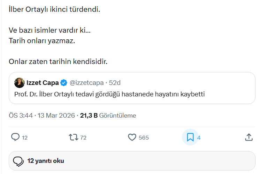The image size is (259, 174).
Task: Repost the tweet using the retweet icon
Action: [x=74, y=137]
